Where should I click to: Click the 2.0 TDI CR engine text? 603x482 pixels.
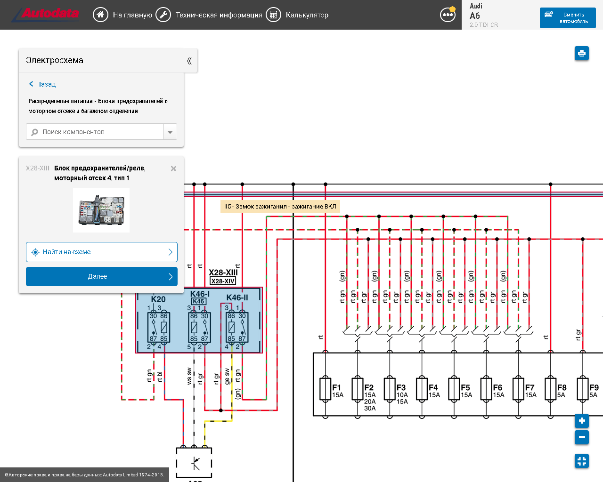pyautogui.click(x=484, y=25)
